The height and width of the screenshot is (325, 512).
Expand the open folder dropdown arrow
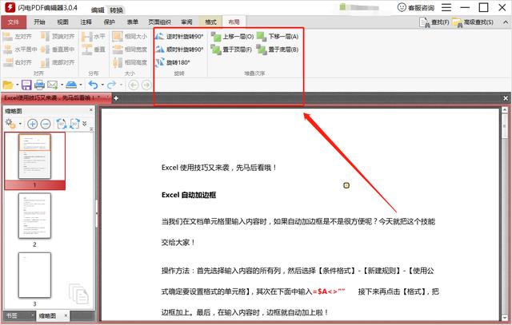pyautogui.click(x=16, y=85)
